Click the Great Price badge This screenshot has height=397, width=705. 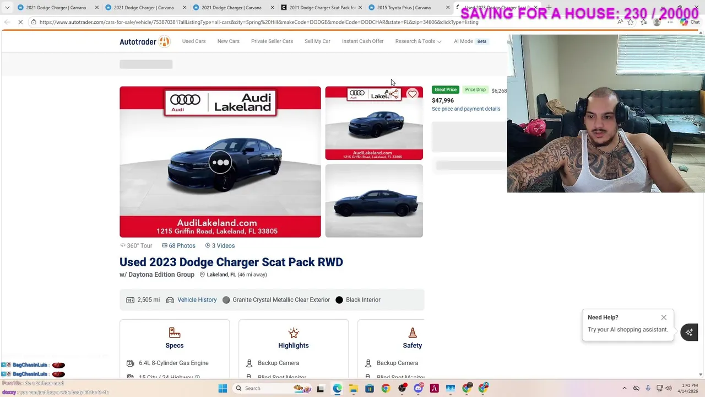pyautogui.click(x=445, y=90)
